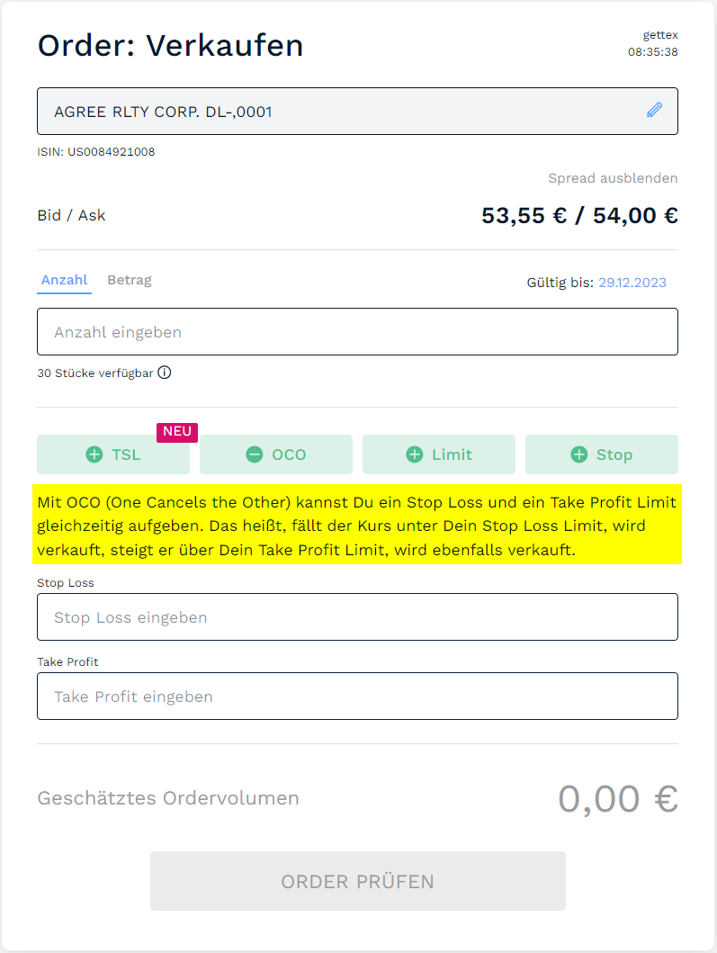Click into the Stop Loss input field
The image size is (717, 953).
click(x=357, y=617)
